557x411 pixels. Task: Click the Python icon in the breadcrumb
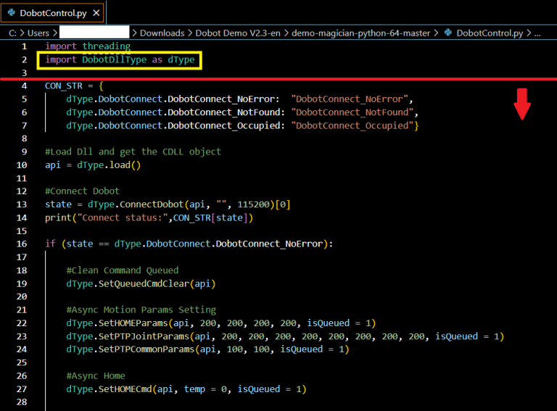click(448, 33)
